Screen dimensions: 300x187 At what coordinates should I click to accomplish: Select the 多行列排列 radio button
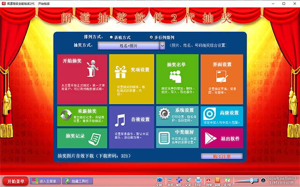coord(151,37)
